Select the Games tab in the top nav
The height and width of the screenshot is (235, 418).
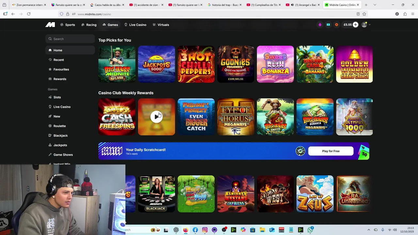(110, 25)
